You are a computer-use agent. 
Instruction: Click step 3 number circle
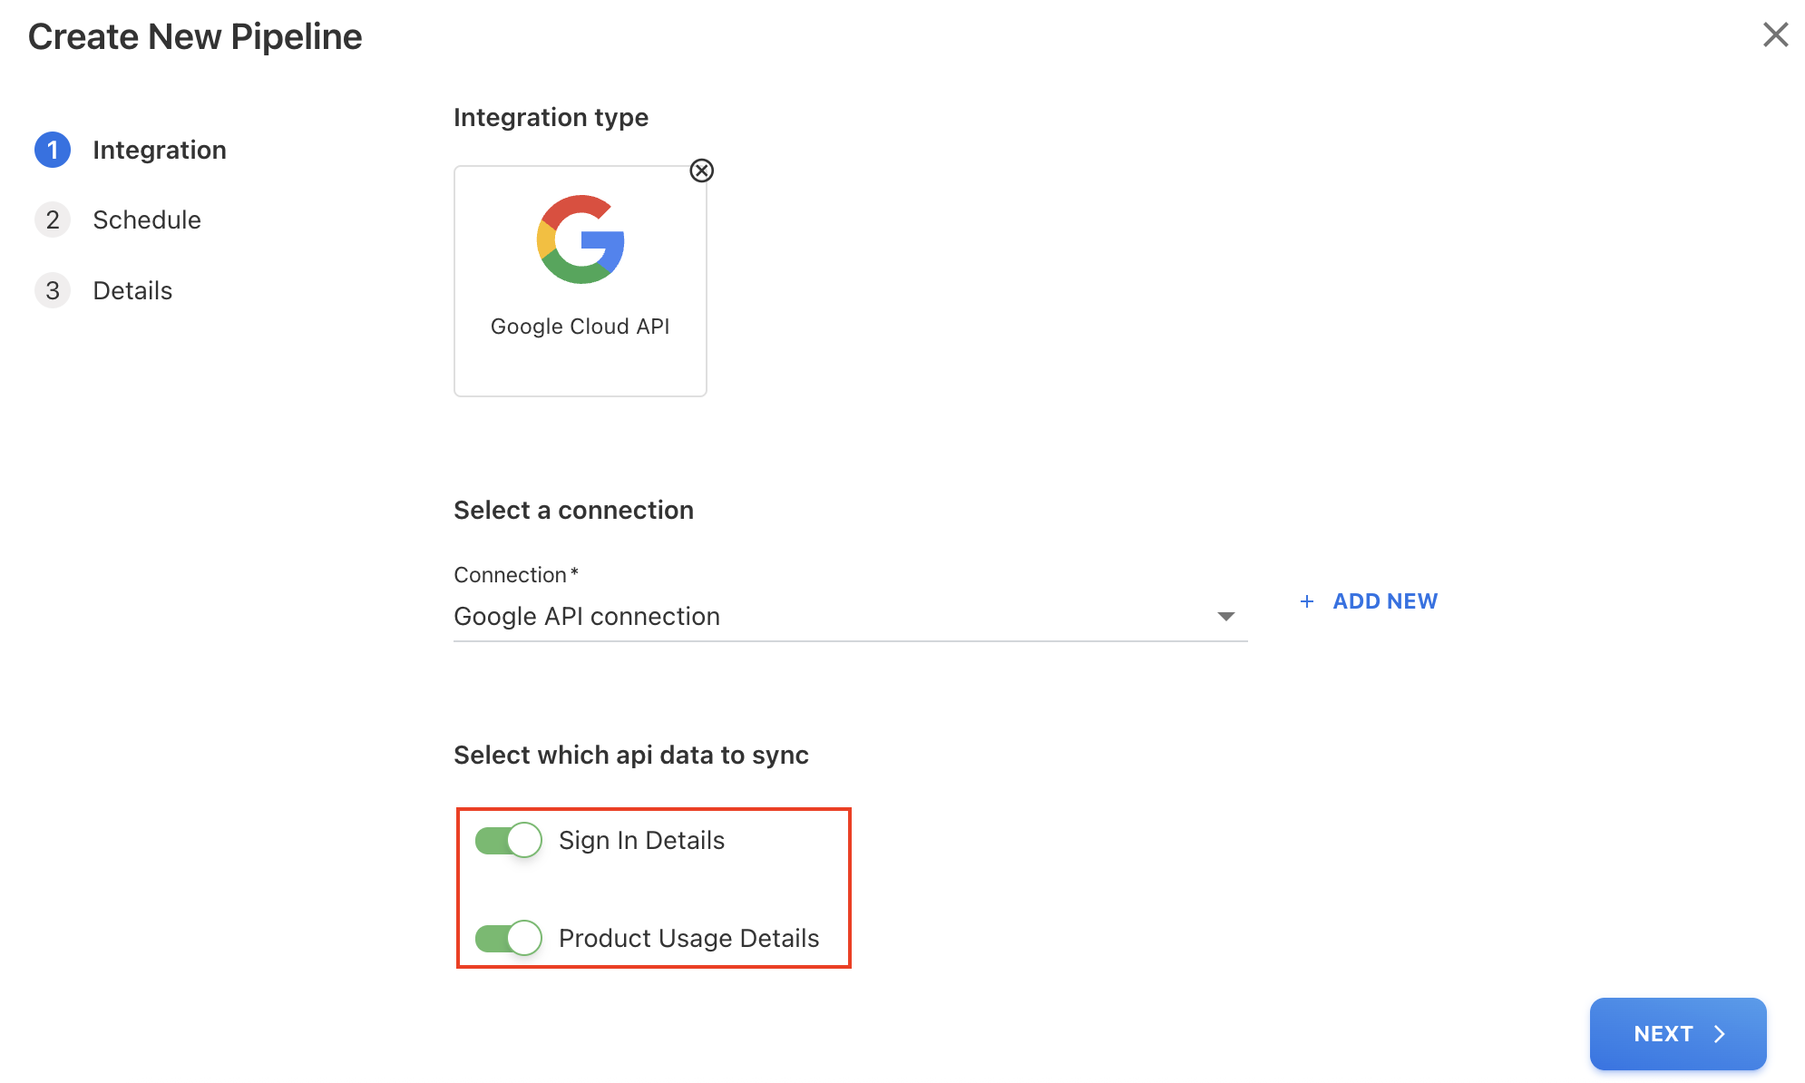pos(53,290)
